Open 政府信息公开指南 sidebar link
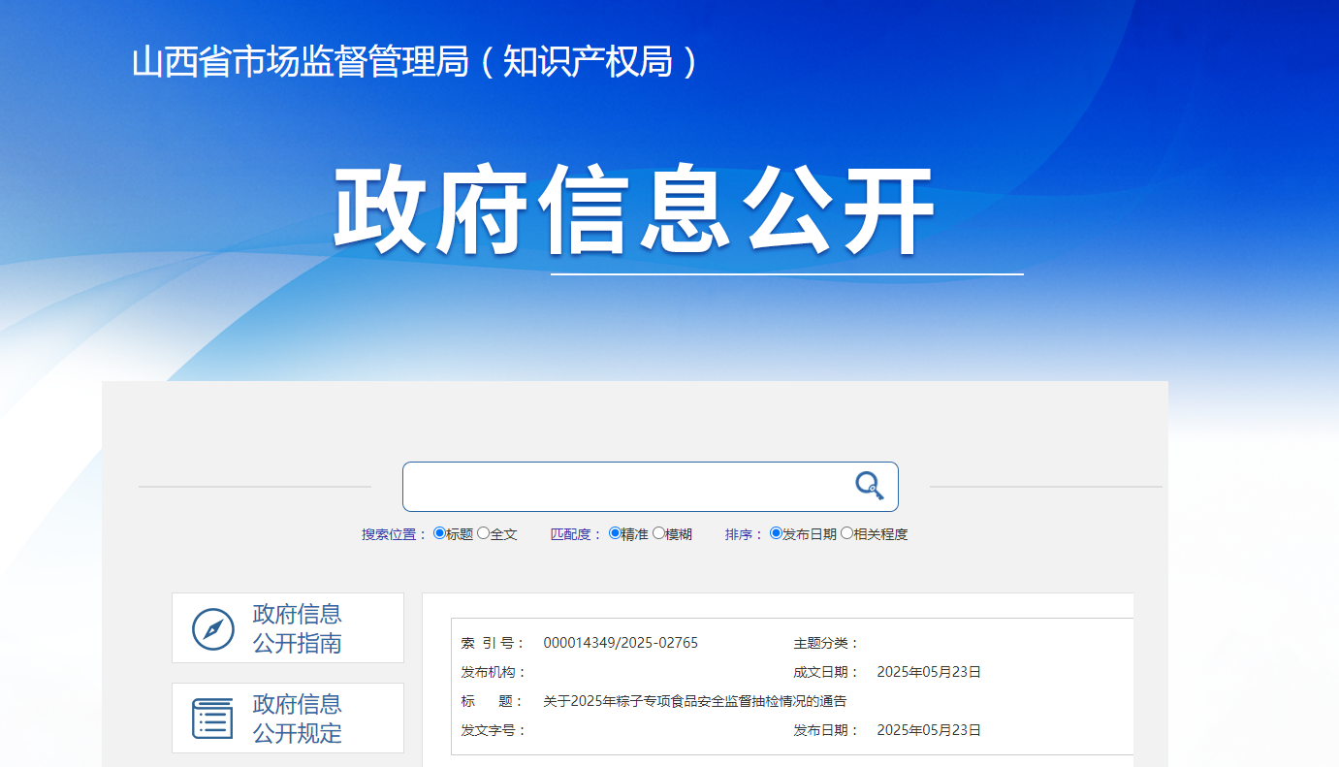Viewport: 1339px width, 767px height. pos(288,628)
